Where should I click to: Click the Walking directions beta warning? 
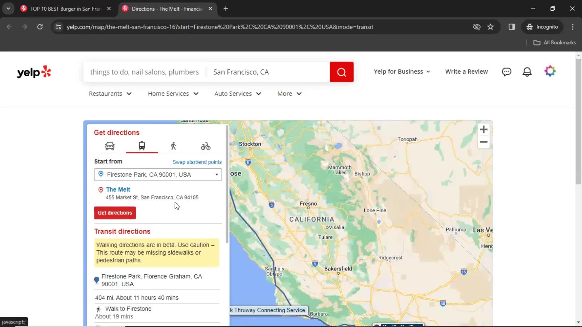[156, 253]
